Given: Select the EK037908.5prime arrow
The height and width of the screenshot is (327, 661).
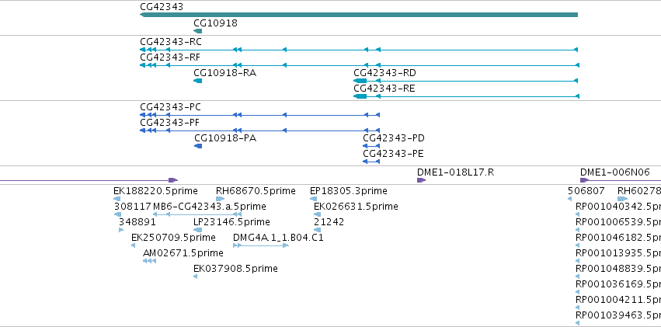Looking at the screenshot, I should coord(195,277).
